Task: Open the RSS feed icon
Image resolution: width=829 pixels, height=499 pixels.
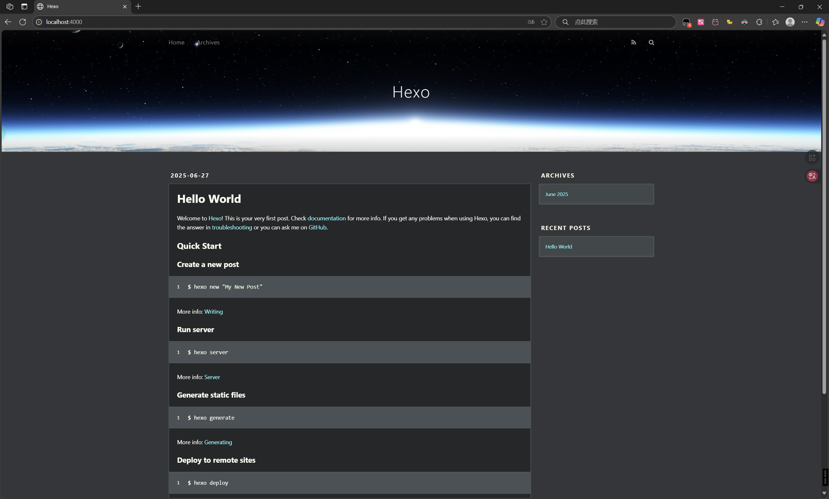Action: click(633, 42)
